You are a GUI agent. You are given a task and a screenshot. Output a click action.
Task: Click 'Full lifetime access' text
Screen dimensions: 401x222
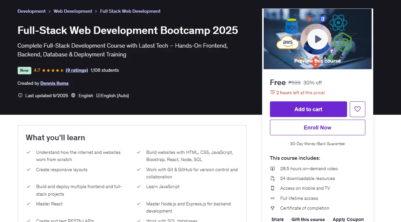tap(299, 198)
